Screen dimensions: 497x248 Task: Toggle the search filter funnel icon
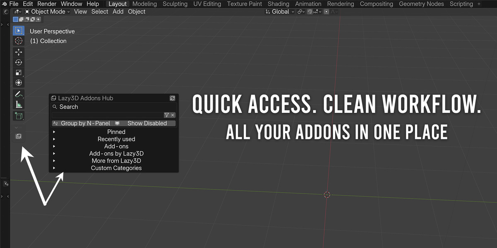pos(166,115)
